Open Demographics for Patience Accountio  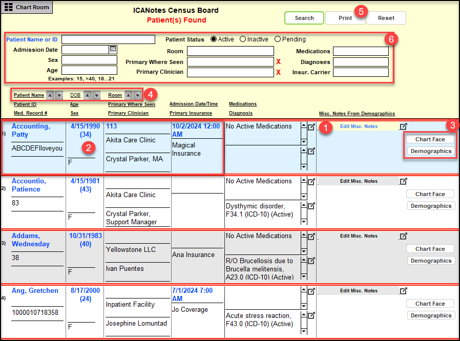click(x=431, y=206)
